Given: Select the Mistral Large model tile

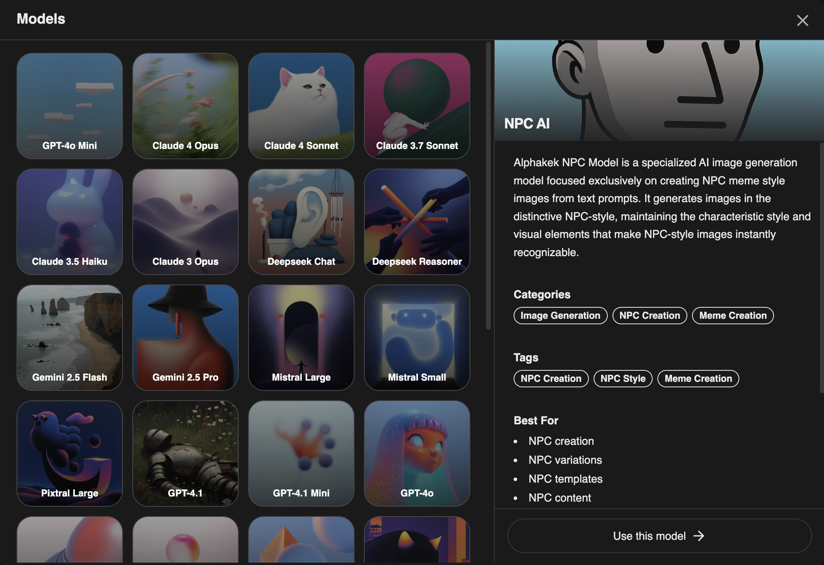Looking at the screenshot, I should point(301,338).
